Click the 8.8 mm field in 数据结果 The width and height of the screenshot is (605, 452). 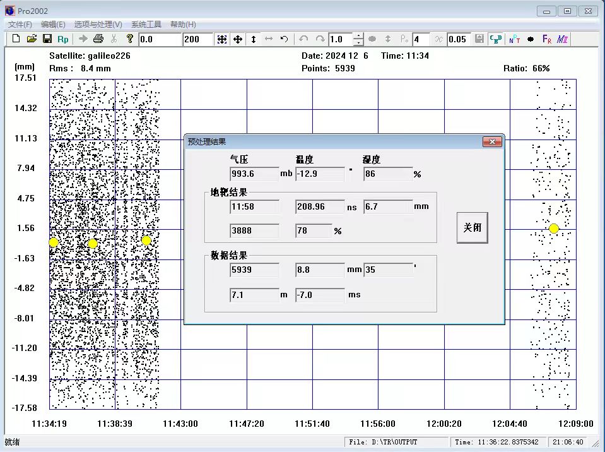tap(320, 270)
